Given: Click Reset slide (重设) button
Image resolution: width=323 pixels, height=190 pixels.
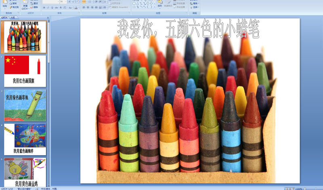Looking at the screenshot, I should click(x=34, y=3).
